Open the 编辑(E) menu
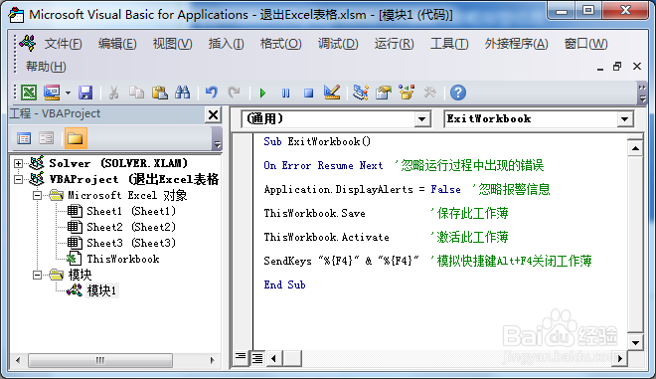Image resolution: width=656 pixels, height=379 pixels. click(117, 44)
